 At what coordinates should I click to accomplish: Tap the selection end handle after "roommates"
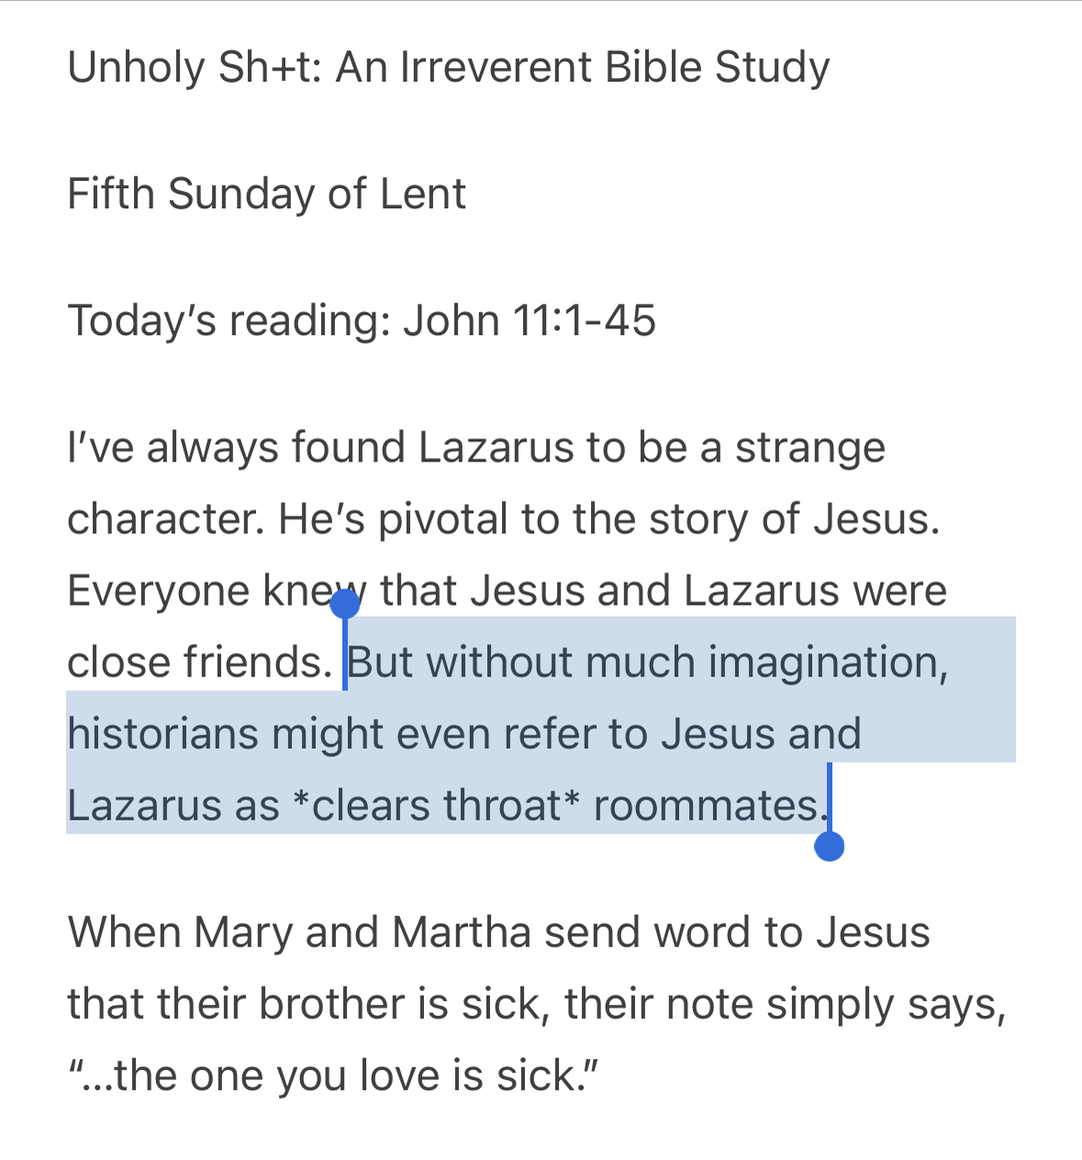click(x=829, y=846)
